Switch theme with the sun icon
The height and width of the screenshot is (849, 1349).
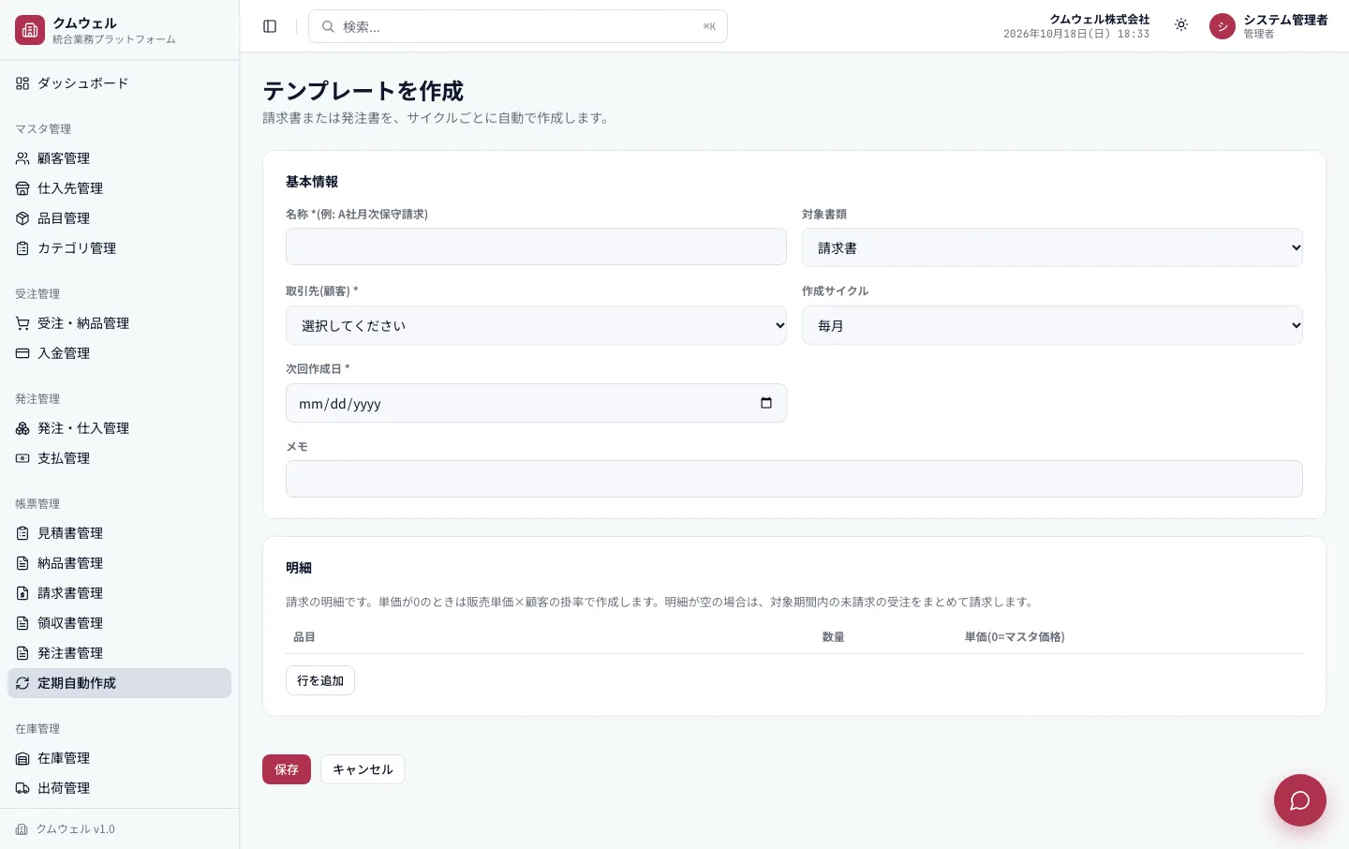(1181, 25)
